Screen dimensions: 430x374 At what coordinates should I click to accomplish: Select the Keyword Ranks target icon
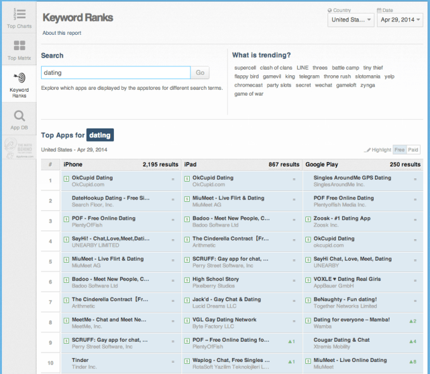pyautogui.click(x=19, y=78)
